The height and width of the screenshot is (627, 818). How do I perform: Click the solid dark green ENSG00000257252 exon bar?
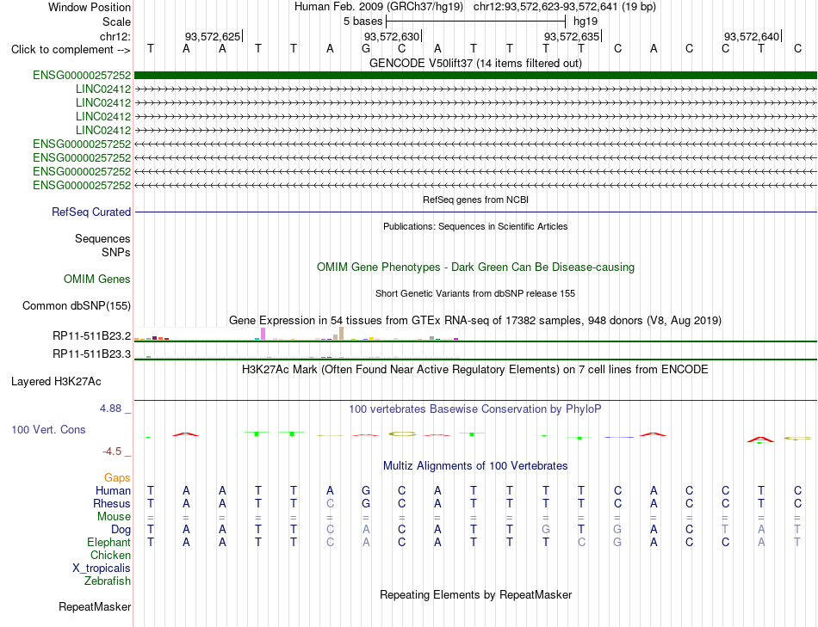click(x=475, y=76)
